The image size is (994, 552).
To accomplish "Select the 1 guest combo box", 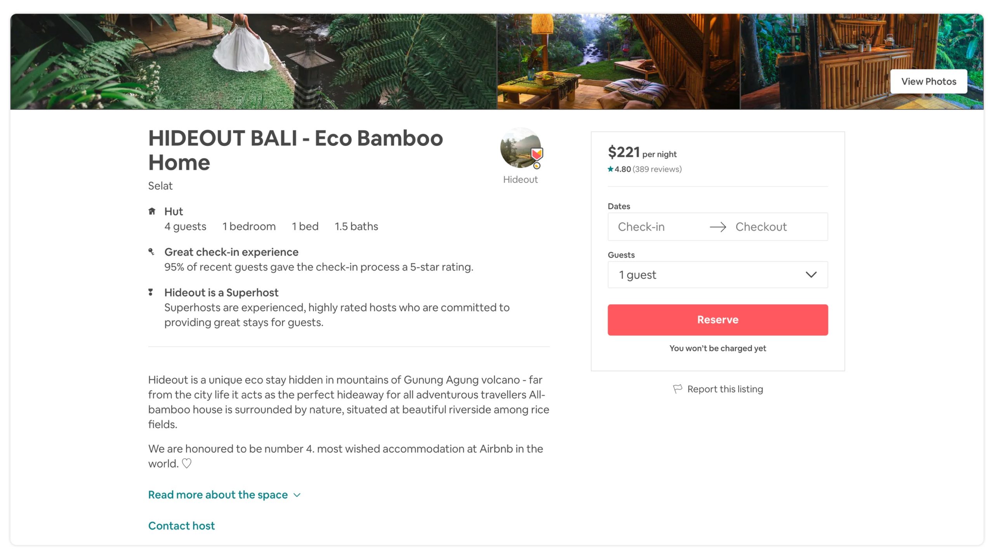I will pos(718,274).
